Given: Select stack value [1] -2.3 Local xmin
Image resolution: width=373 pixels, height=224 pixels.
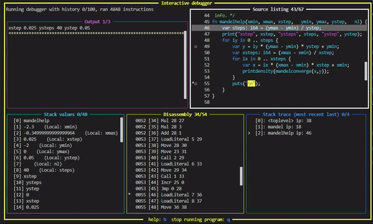Looking at the screenshot, I should [x=45, y=127].
